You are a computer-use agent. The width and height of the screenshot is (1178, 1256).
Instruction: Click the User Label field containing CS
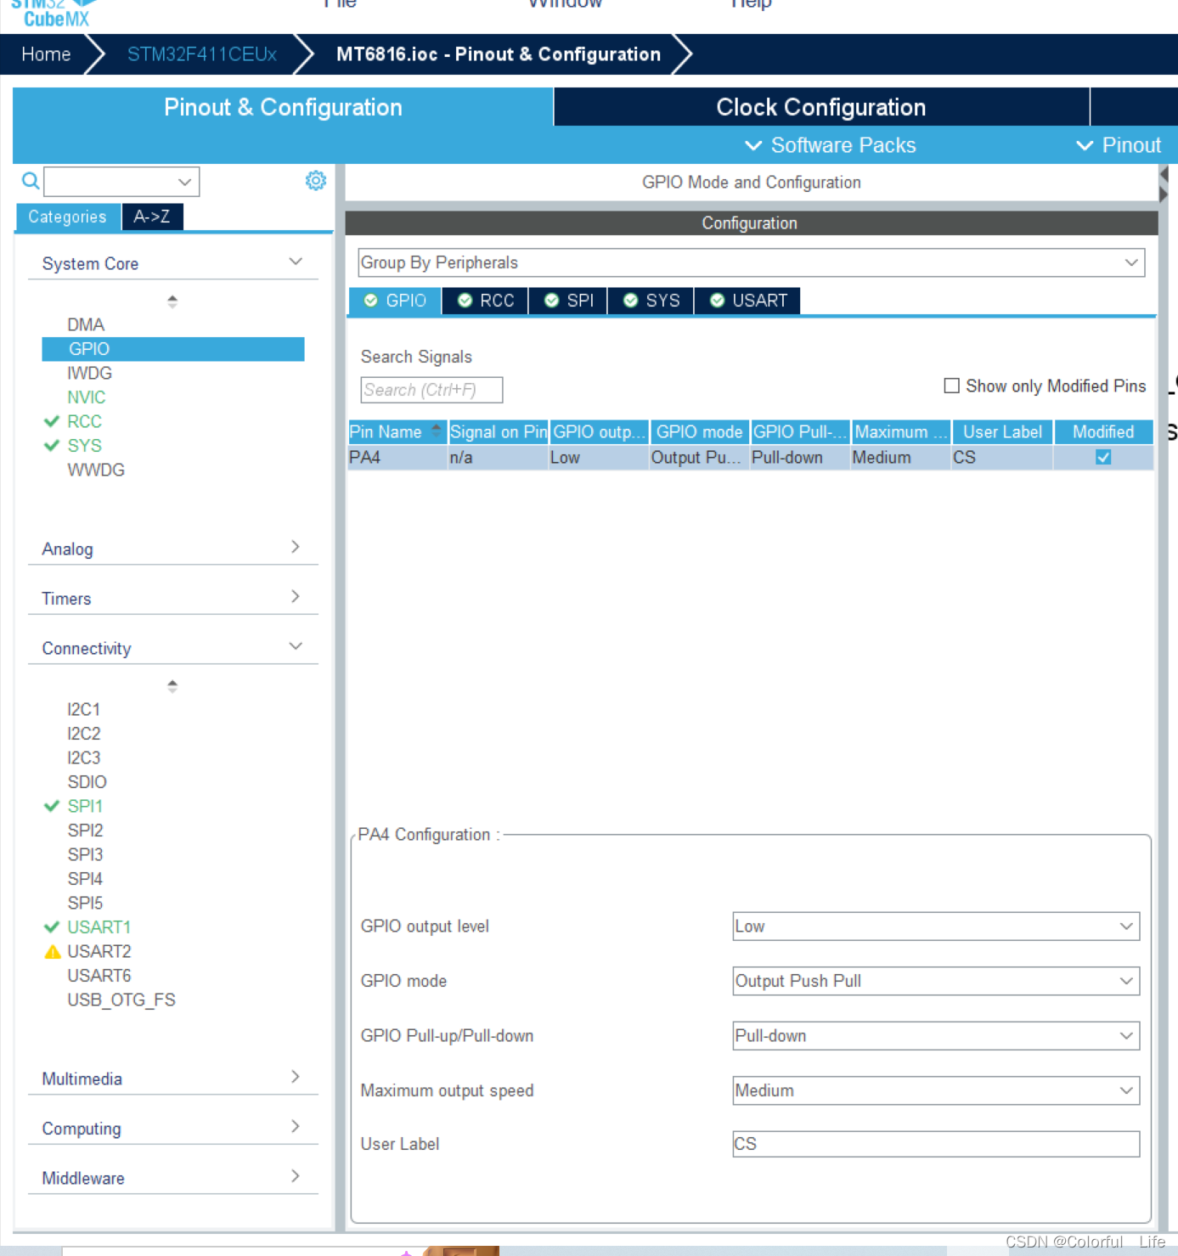[x=936, y=1144]
